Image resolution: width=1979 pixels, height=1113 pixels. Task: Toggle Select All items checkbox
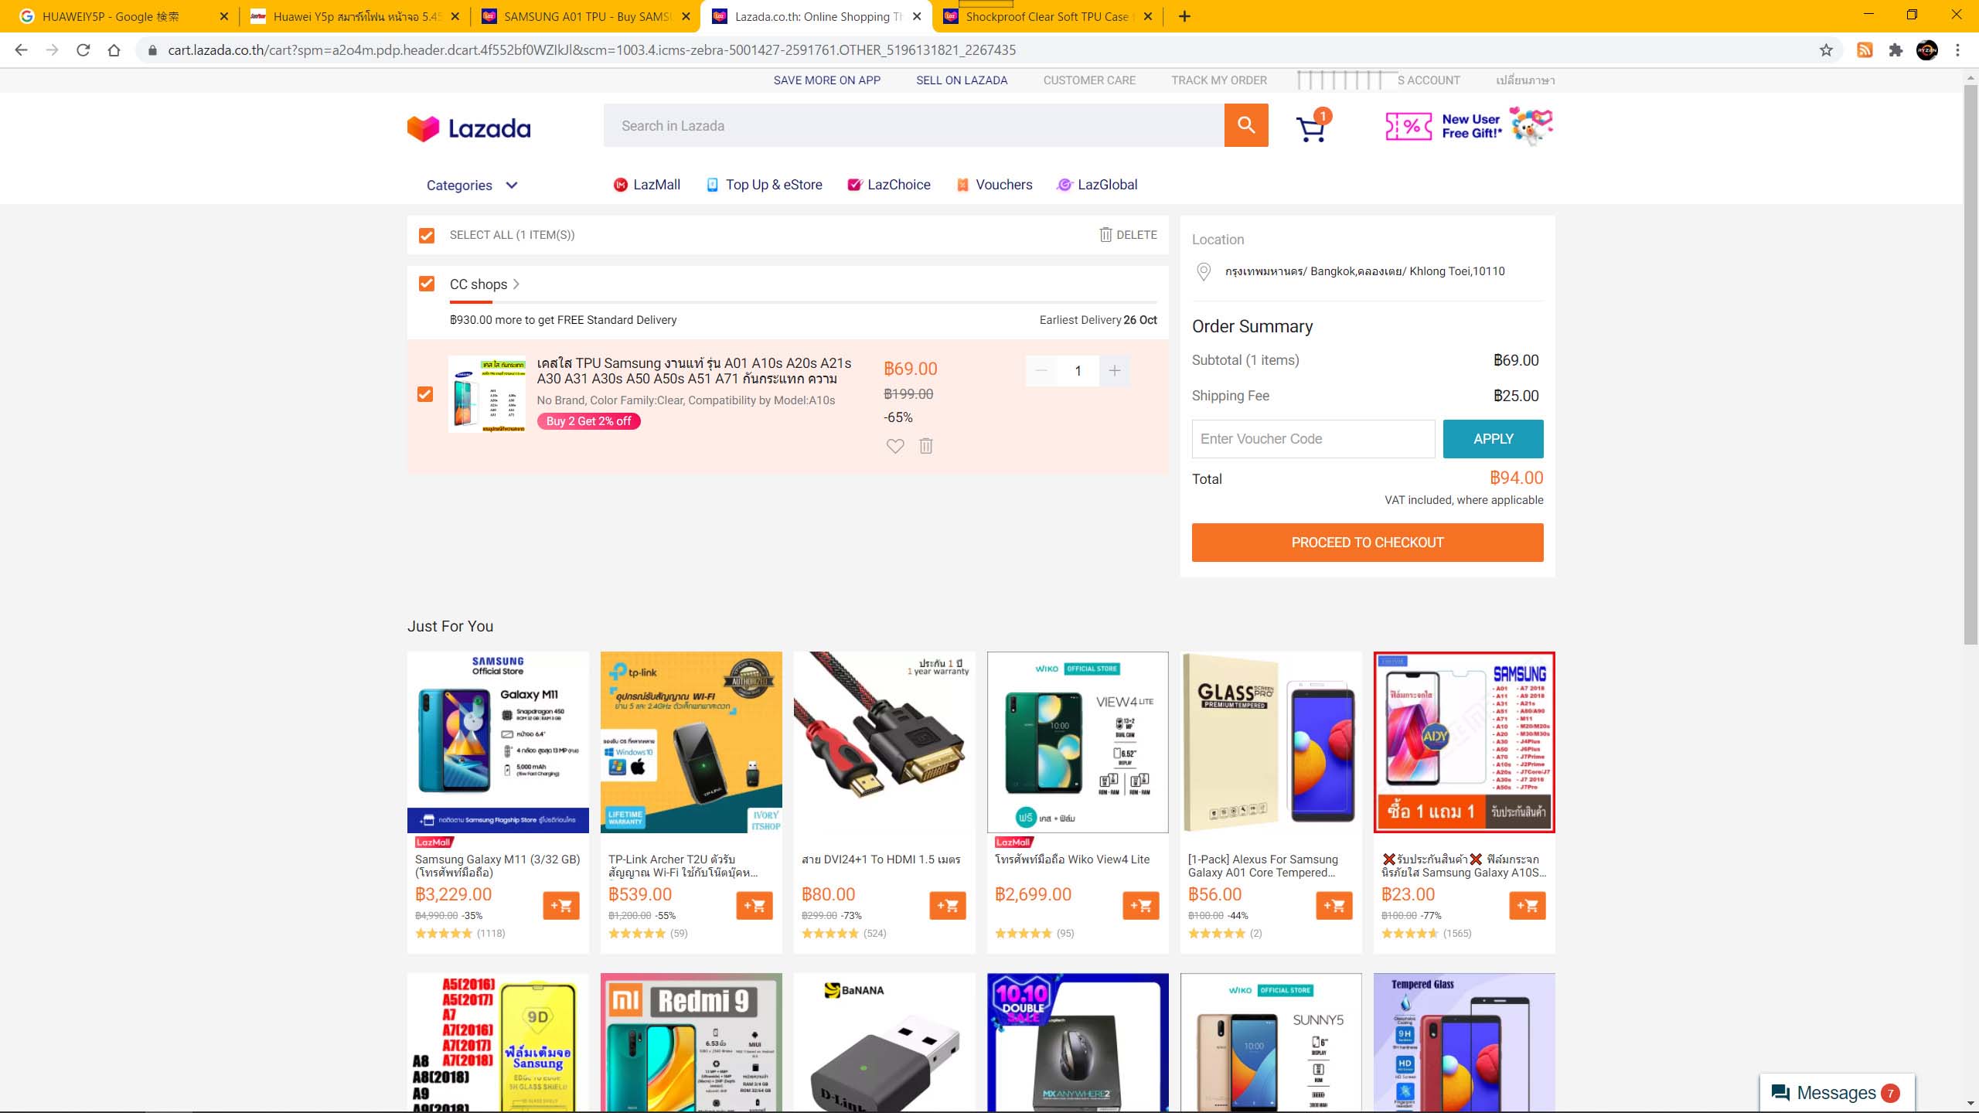(x=427, y=235)
